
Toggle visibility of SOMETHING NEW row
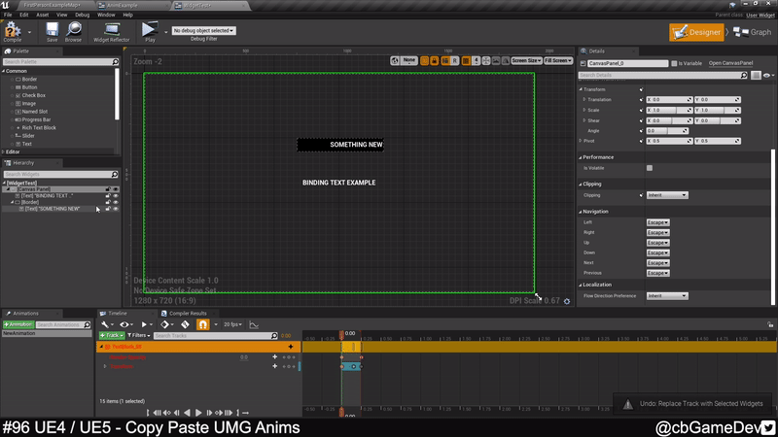[116, 209]
